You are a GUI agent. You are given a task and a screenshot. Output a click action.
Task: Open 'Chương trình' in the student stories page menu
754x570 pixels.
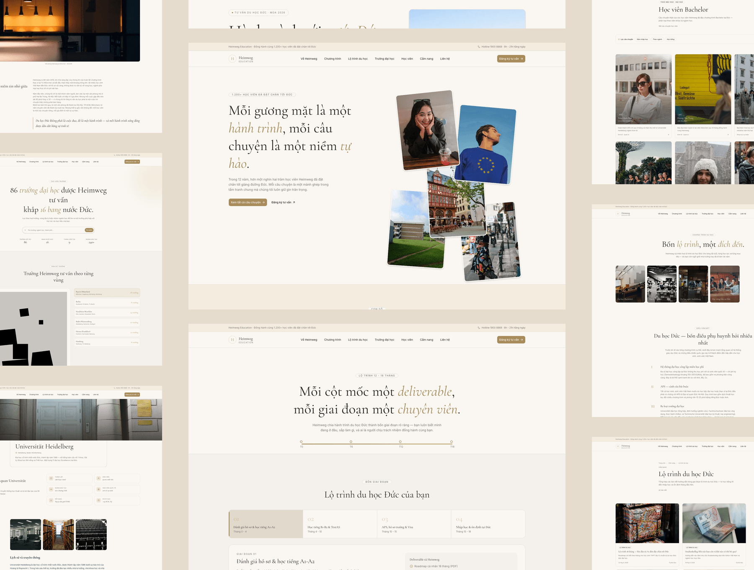tap(333, 59)
